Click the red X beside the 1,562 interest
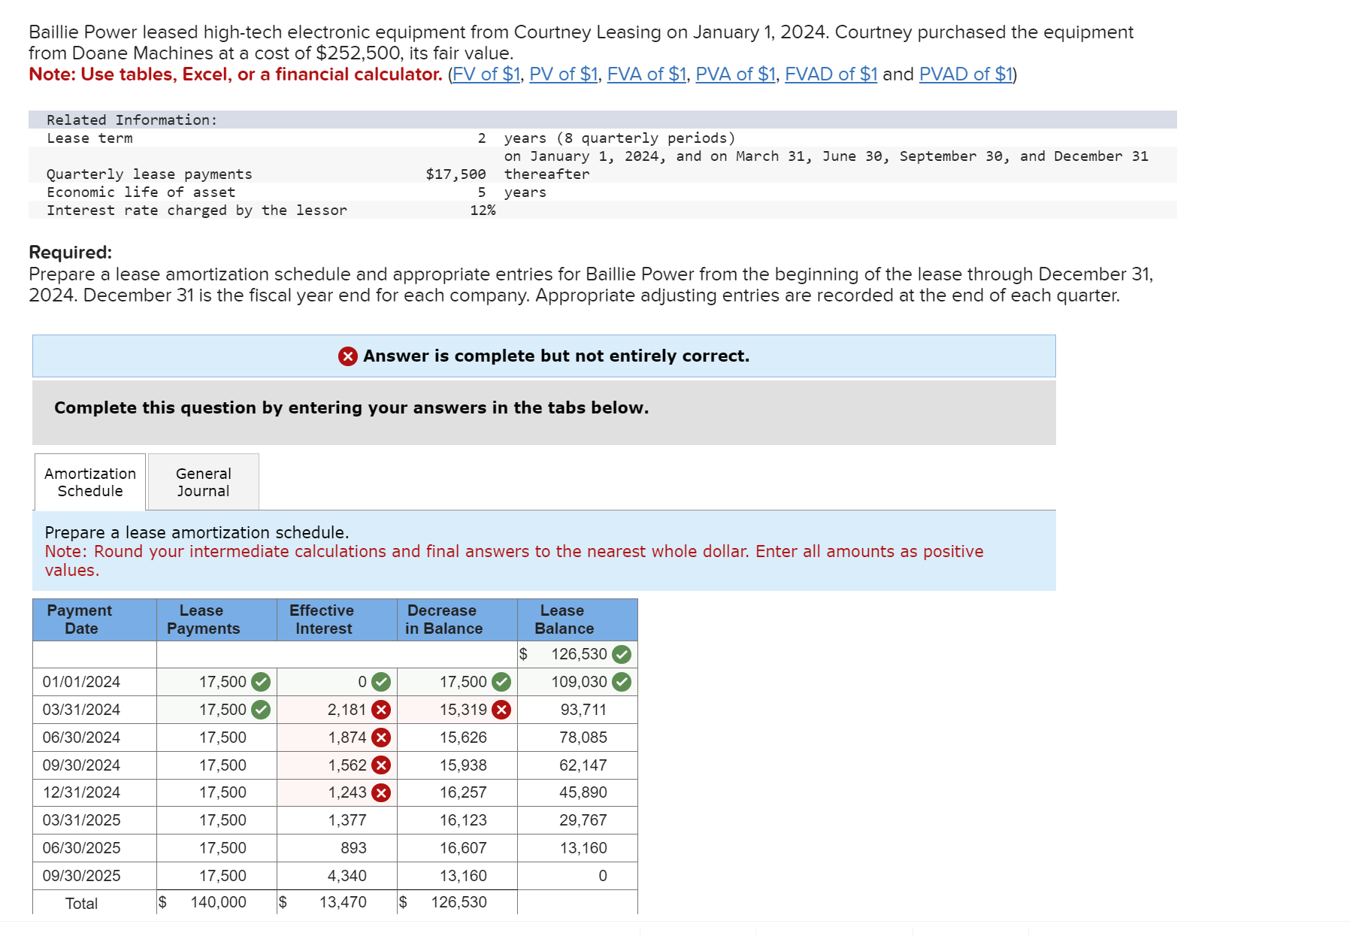1350x936 pixels. click(381, 765)
